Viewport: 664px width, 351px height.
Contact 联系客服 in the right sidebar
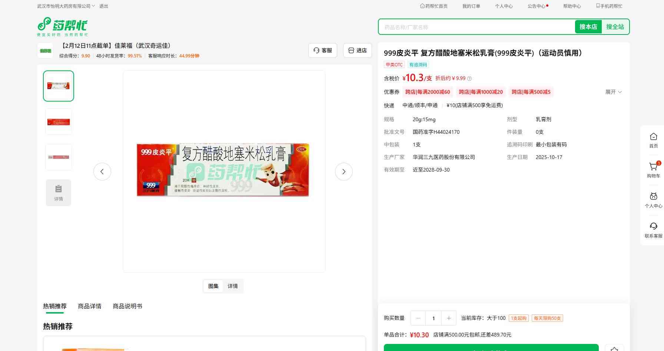coord(653,230)
